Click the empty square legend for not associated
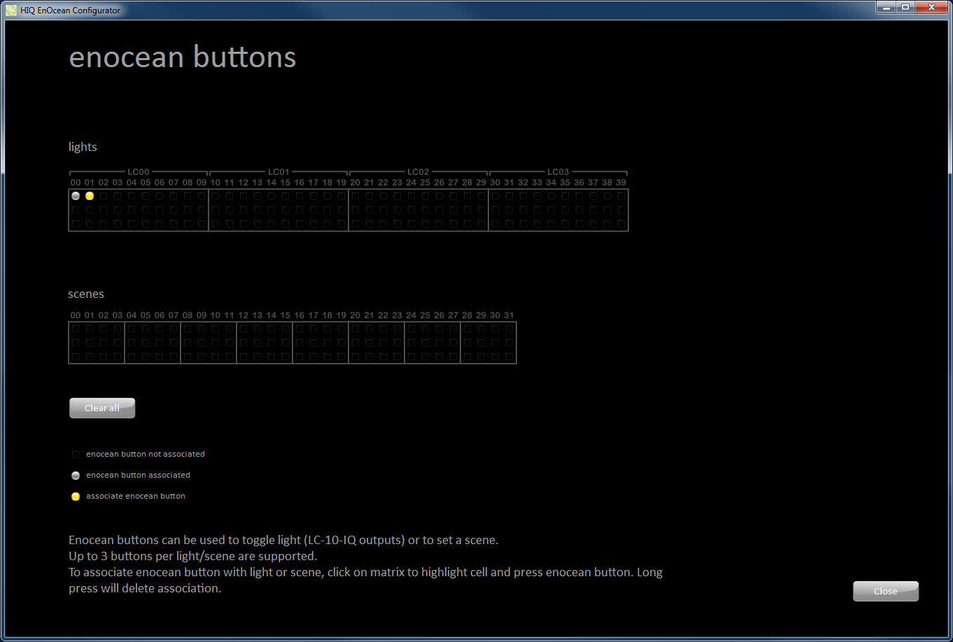Image resolution: width=953 pixels, height=642 pixels. point(76,455)
